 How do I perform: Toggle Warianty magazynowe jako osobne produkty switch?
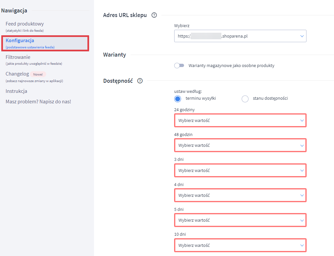coord(179,66)
